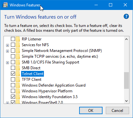Select Simple TCPIP services (i.e. echo, daytime etc) label
This screenshot has height=118, width=133.
pyautogui.click(x=60, y=56)
